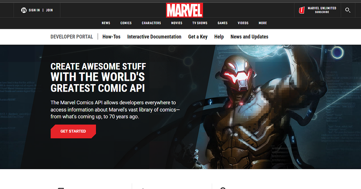Switch to the TV SHOWS section
Image resolution: width=361 pixels, height=189 pixels.
(x=200, y=23)
